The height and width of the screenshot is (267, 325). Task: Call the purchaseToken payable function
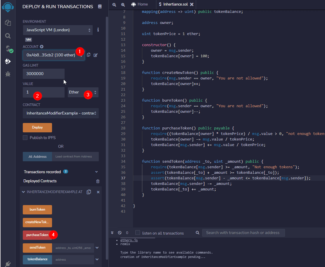tap(37, 235)
